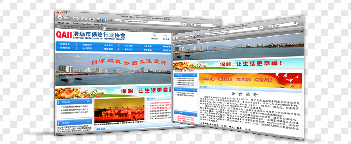This screenshot has height=144, width=351.
Task: Click the city skyline banner in left window
Action: click(x=113, y=70)
